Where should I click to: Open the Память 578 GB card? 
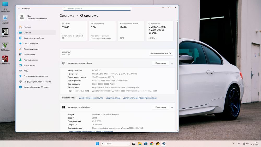click(x=73, y=31)
